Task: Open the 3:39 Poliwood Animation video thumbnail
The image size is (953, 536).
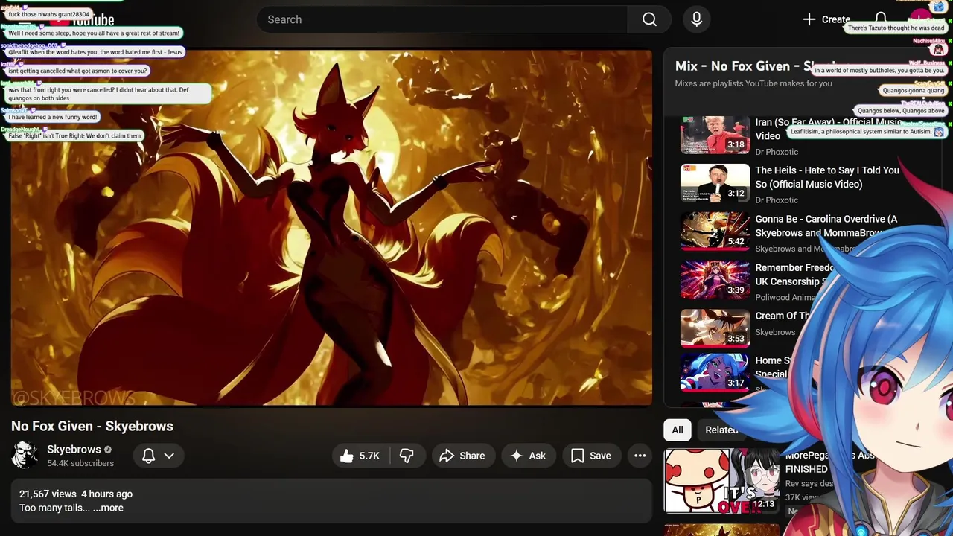Action: (x=715, y=280)
